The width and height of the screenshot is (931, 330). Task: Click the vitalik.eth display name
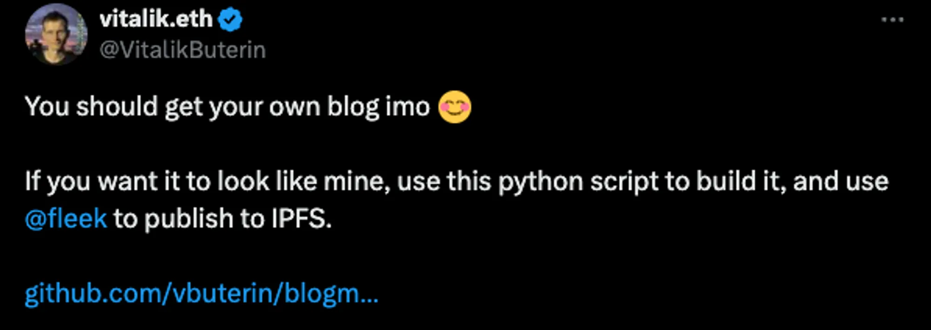click(x=156, y=20)
